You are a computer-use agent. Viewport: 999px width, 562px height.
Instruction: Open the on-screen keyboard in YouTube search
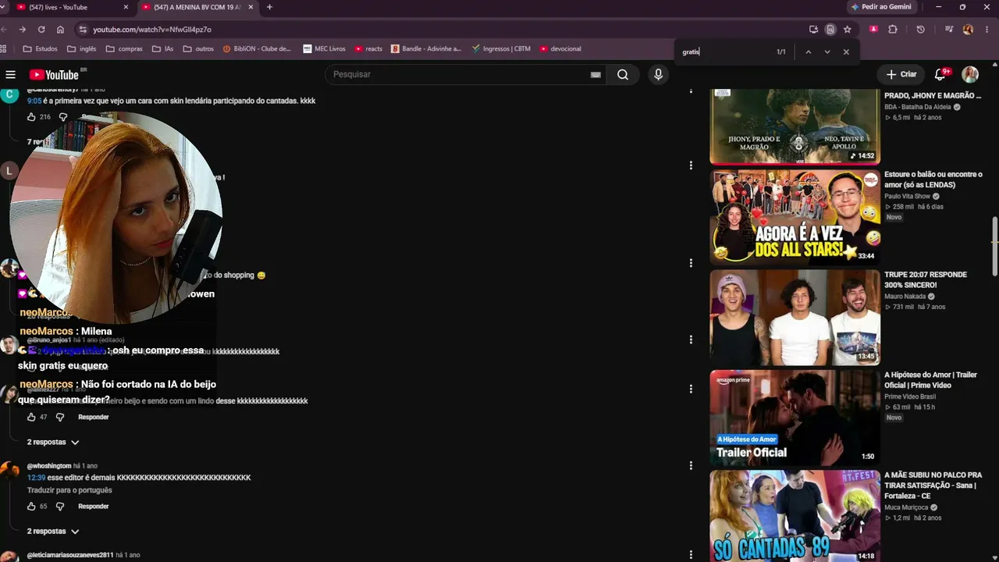[595, 75]
